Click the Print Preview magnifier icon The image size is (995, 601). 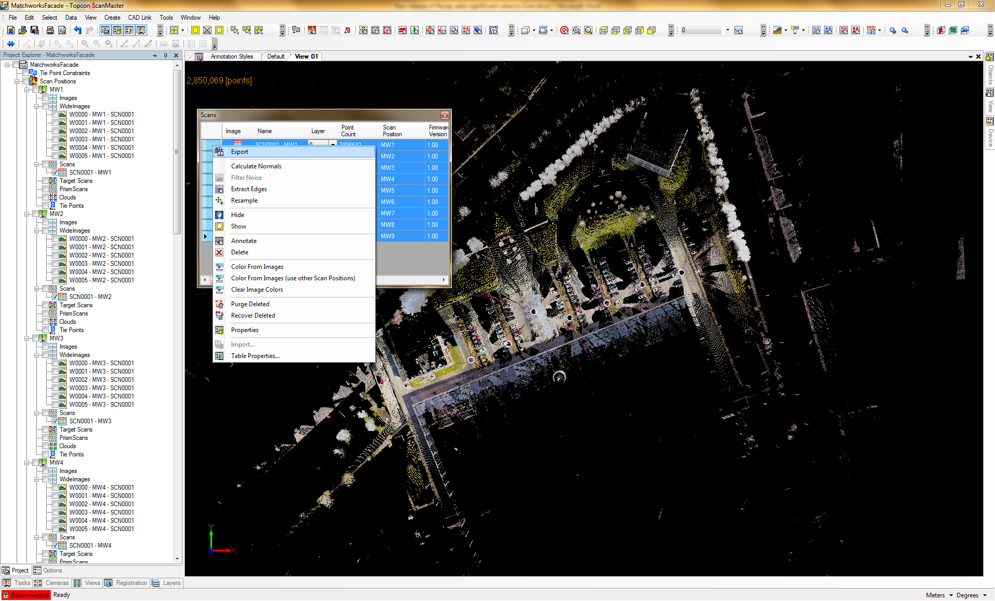pyautogui.click(x=62, y=31)
